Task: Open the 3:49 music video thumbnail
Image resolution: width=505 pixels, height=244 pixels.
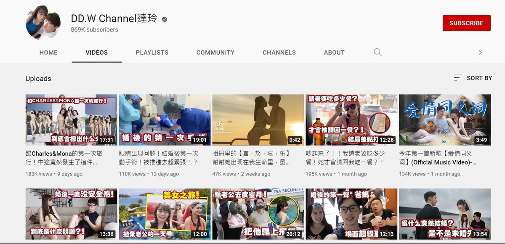Action: 444,120
